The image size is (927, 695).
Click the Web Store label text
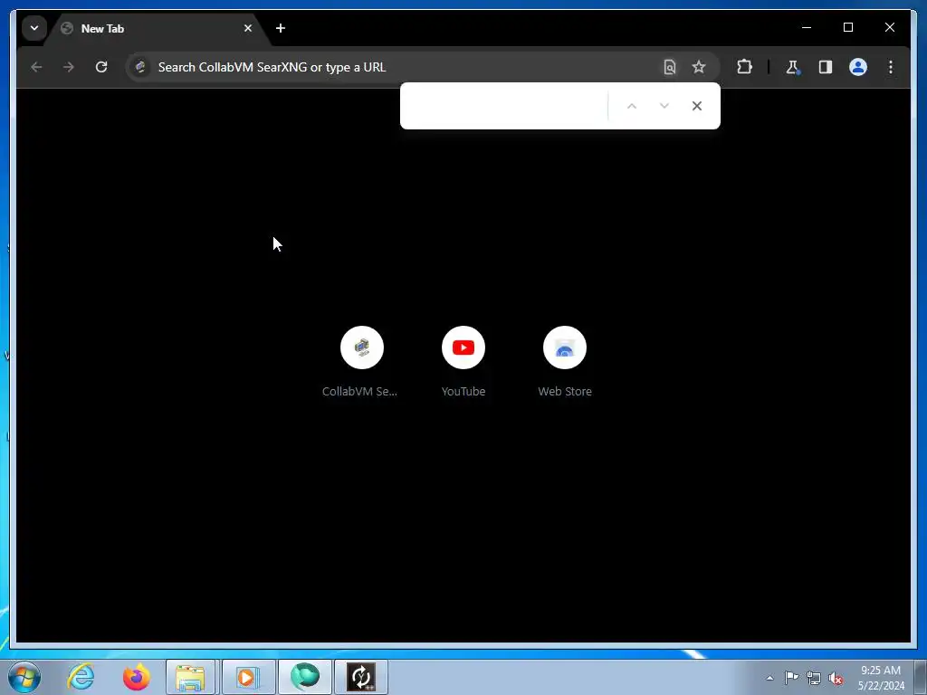[x=565, y=391]
